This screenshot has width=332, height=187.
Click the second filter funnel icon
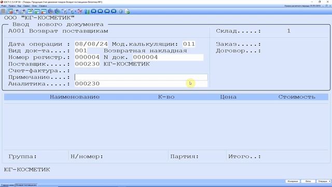pos(72,11)
